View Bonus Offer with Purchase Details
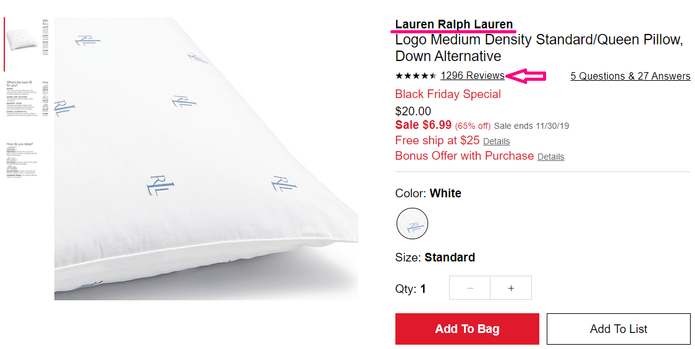The height and width of the screenshot is (349, 695). [x=550, y=157]
